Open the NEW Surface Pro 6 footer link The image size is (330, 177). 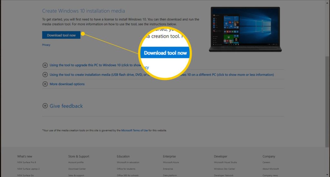26,162
